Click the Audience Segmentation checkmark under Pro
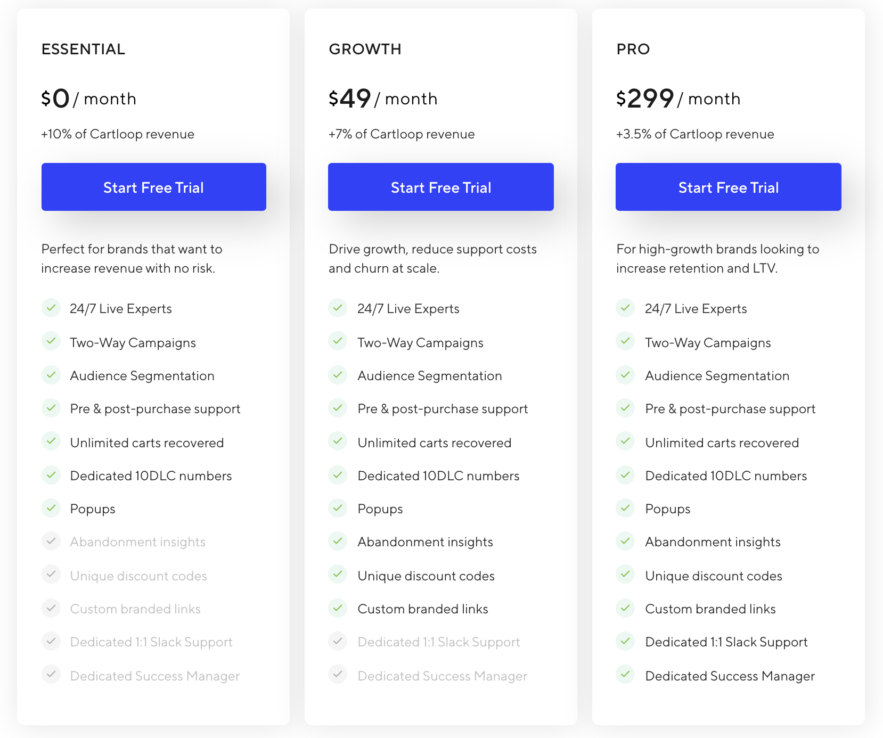This screenshot has width=883, height=738. 626,374
